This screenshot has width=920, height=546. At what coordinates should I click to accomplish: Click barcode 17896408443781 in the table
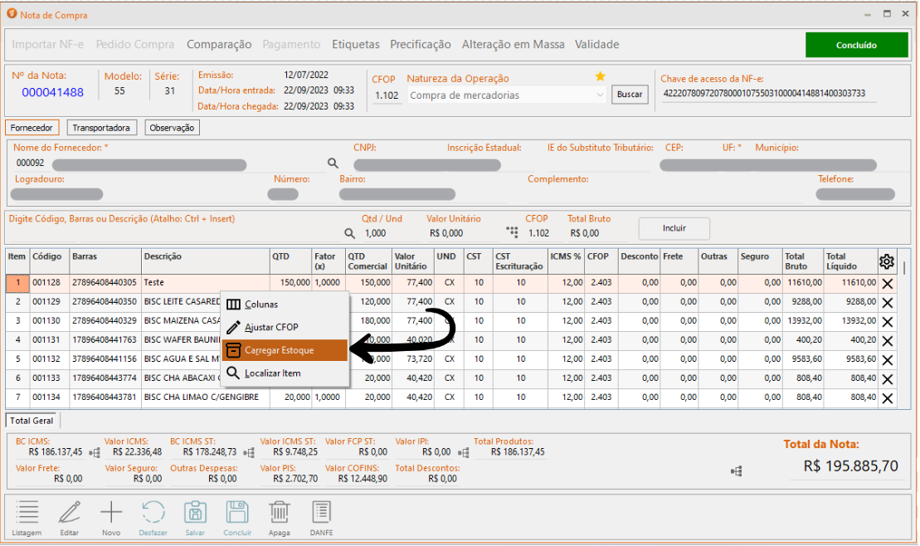pyautogui.click(x=105, y=397)
